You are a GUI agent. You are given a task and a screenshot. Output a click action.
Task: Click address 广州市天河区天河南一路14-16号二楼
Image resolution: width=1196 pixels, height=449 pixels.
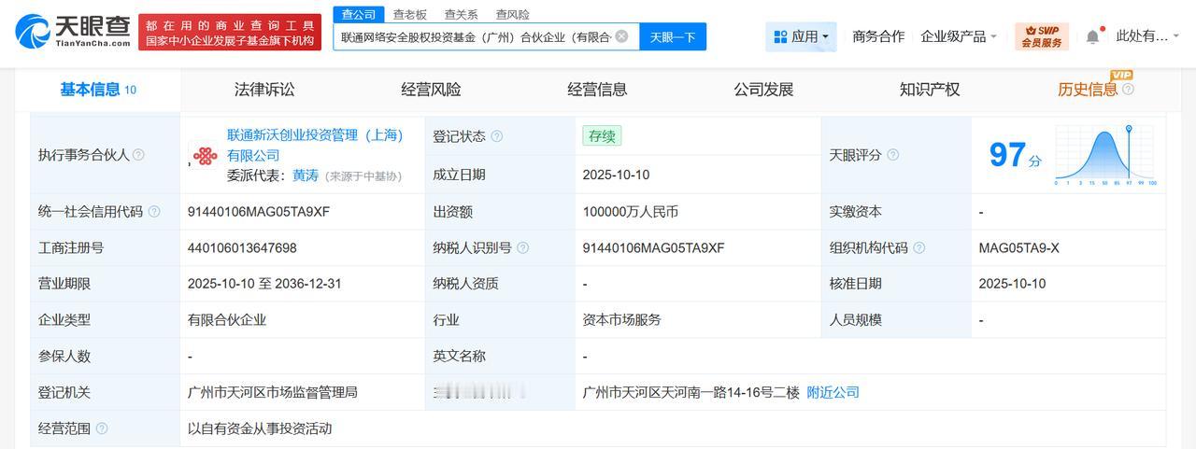coord(691,392)
